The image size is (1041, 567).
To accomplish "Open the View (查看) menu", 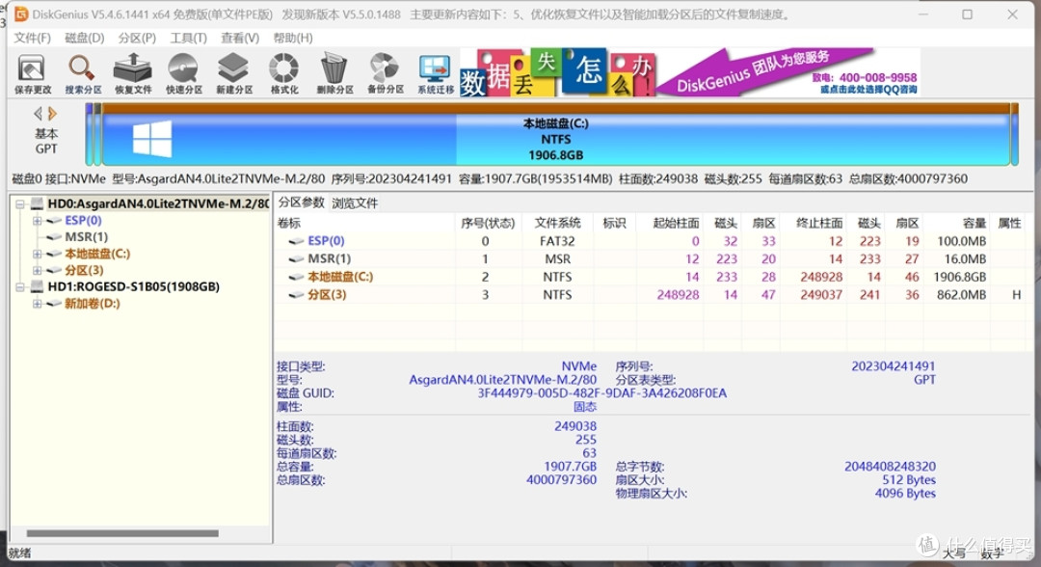I will point(240,38).
